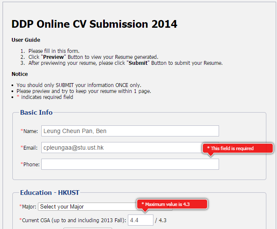Open the Select your Major dropdown
Viewport: 277px width, 229px height.
105,206
